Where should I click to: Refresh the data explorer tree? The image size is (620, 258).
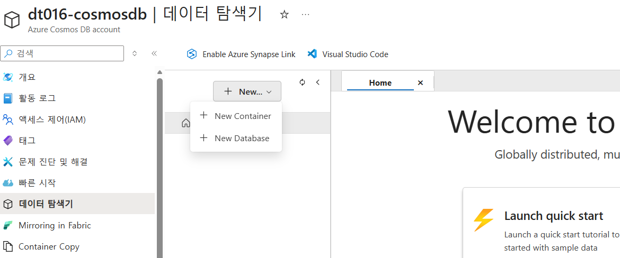pyautogui.click(x=303, y=82)
